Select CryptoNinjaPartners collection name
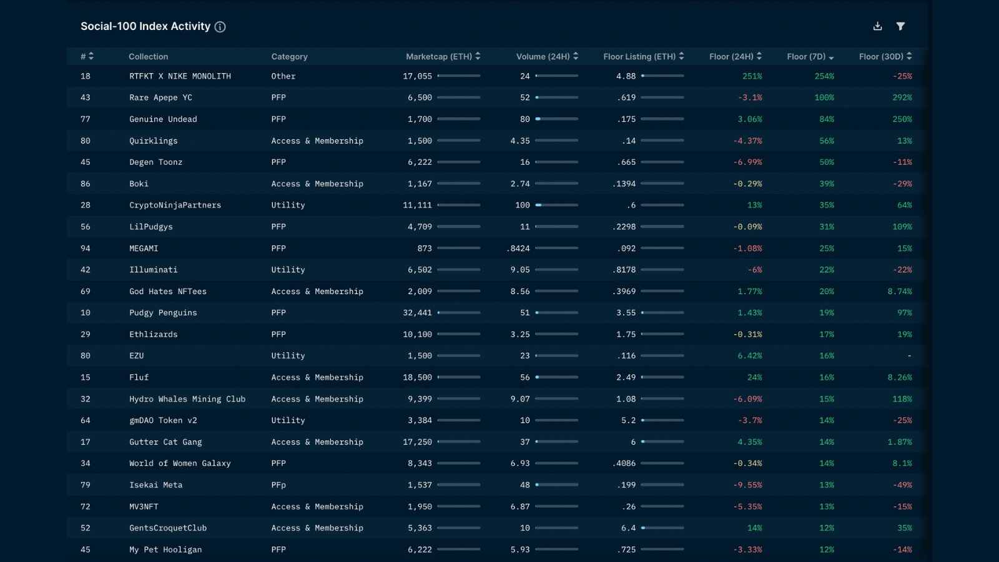The height and width of the screenshot is (562, 999). coord(175,205)
